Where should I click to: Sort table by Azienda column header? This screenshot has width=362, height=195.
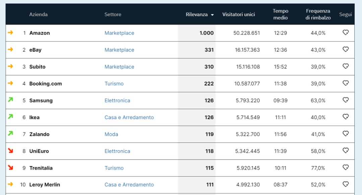coord(38,14)
